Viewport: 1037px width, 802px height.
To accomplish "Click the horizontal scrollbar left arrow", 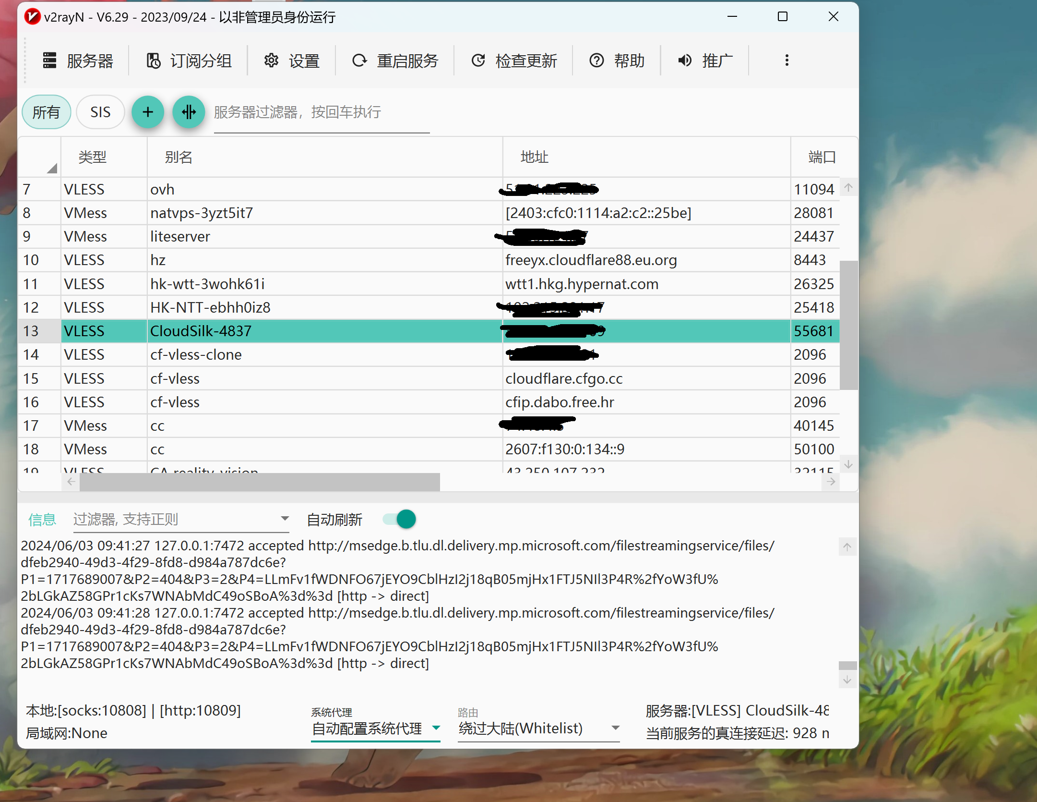I will click(x=71, y=482).
